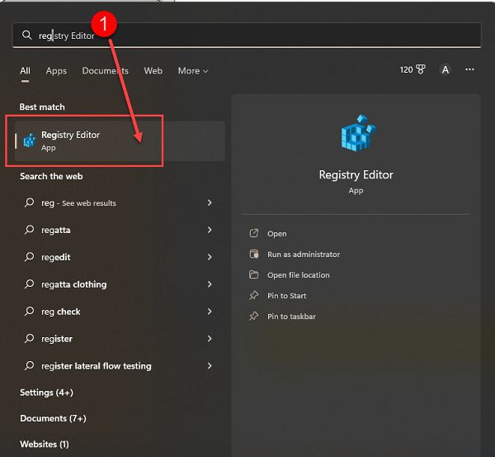This screenshot has height=457, width=495.
Task: Click search icon beside 'reg - See web results'
Action: (x=29, y=202)
